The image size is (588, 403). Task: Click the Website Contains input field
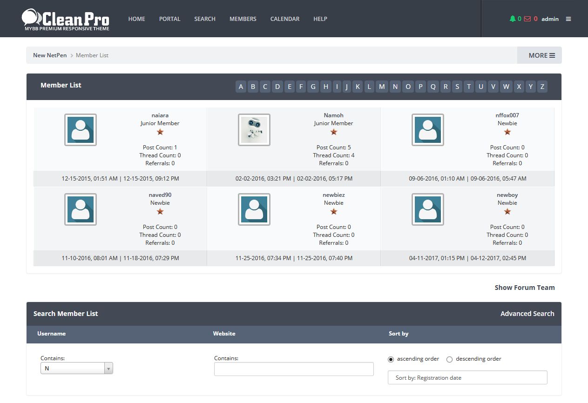click(294, 369)
